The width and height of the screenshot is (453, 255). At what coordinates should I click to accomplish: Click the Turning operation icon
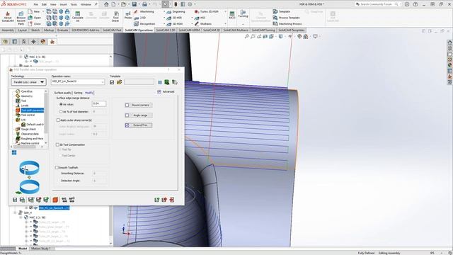click(x=243, y=13)
